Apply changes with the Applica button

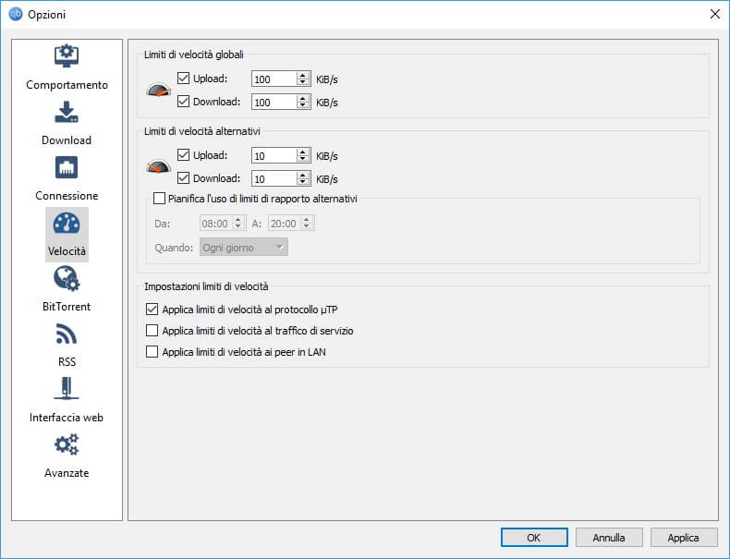pos(684,538)
